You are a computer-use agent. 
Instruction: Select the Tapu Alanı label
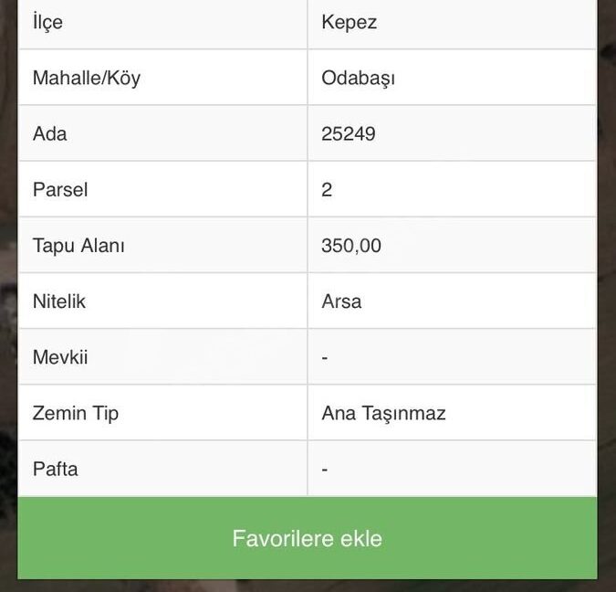(78, 246)
